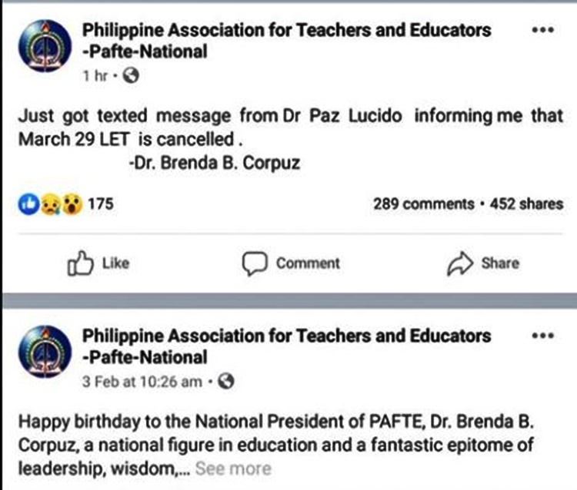Click the 3 Feb at 10:26 am timestamp
The width and height of the screenshot is (577, 490).
click(x=145, y=381)
